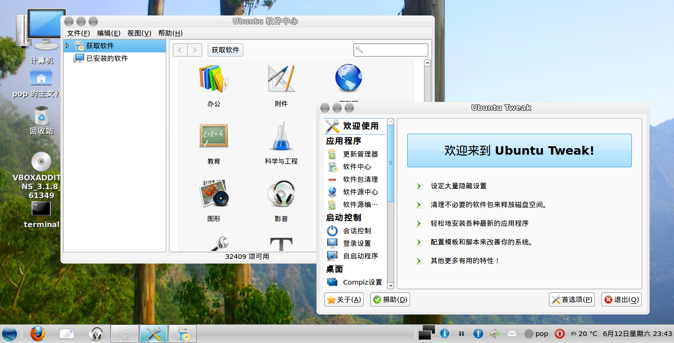Open the 办公 (Office) category icon
Viewport: 674px width, 343px height.
214,78
